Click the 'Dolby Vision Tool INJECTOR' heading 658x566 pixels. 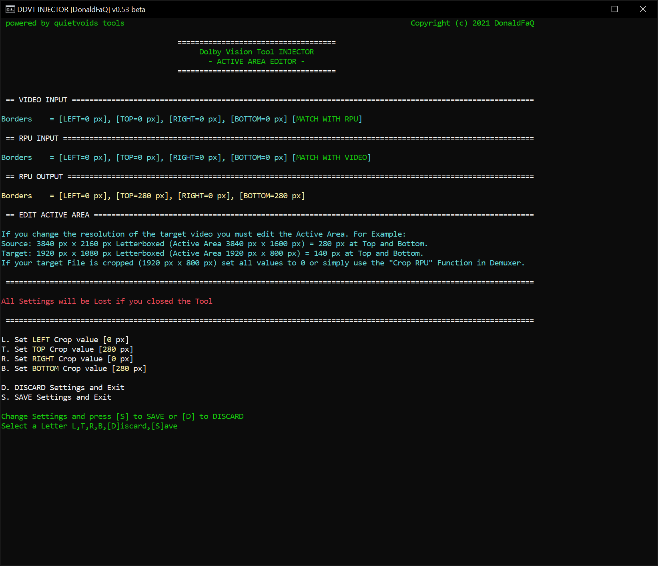[257, 52]
